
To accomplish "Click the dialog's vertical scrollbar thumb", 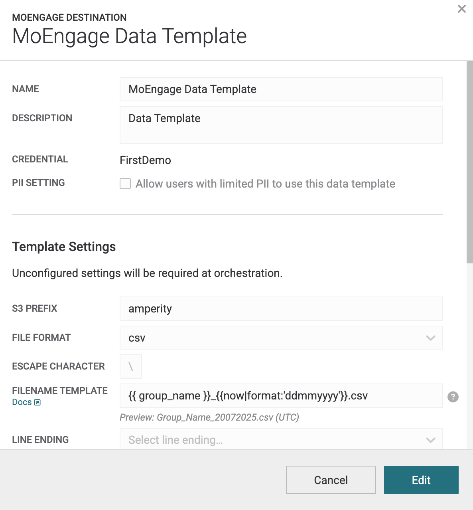I will coord(470,162).
